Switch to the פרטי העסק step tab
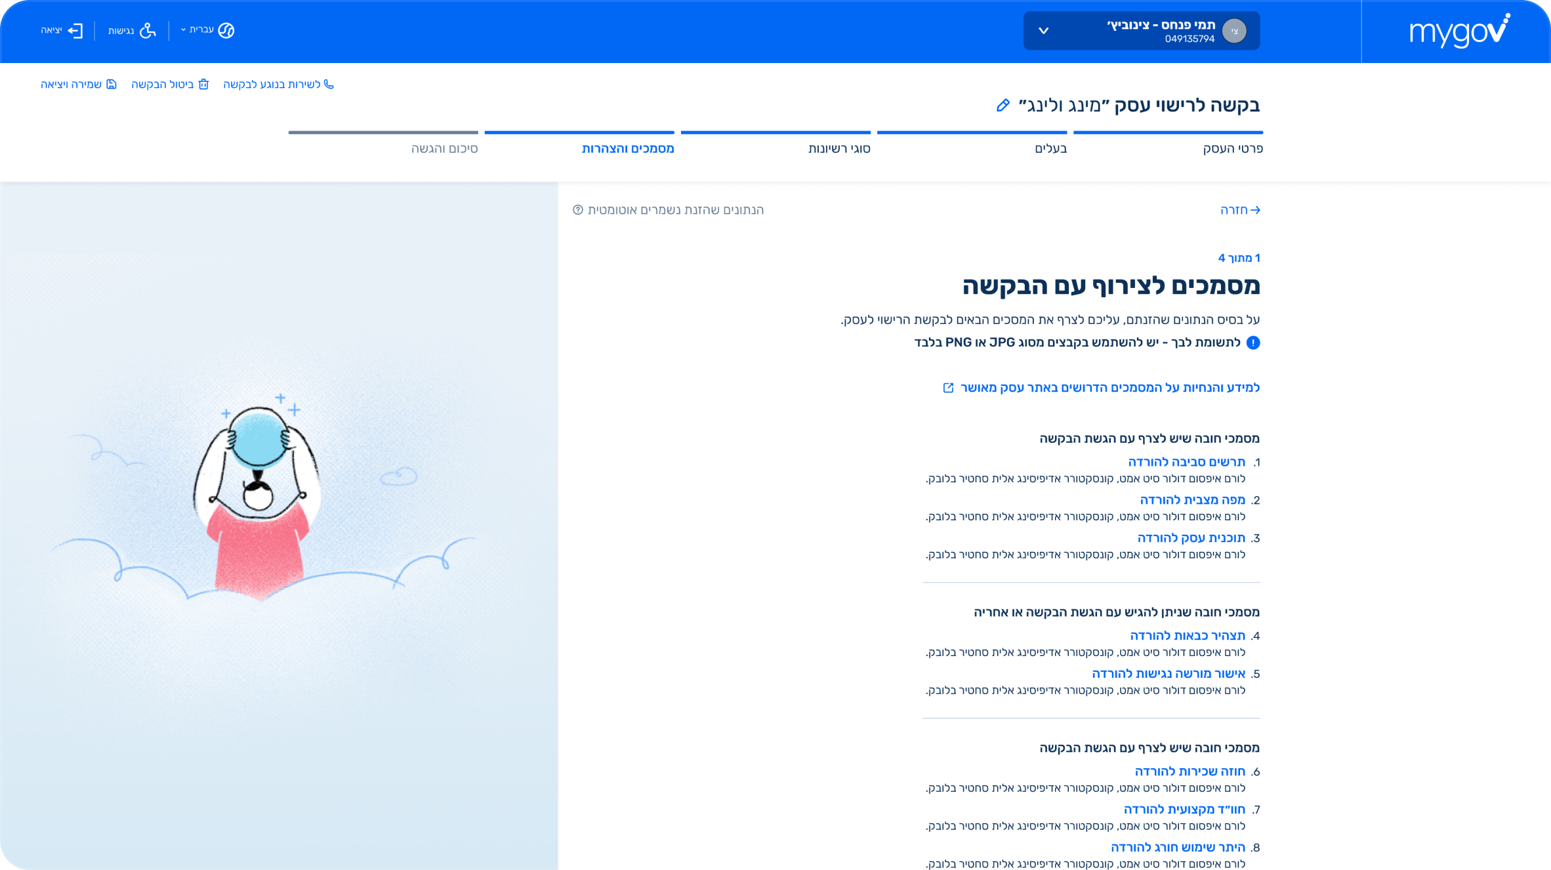This screenshot has height=870, width=1551. 1232,148
